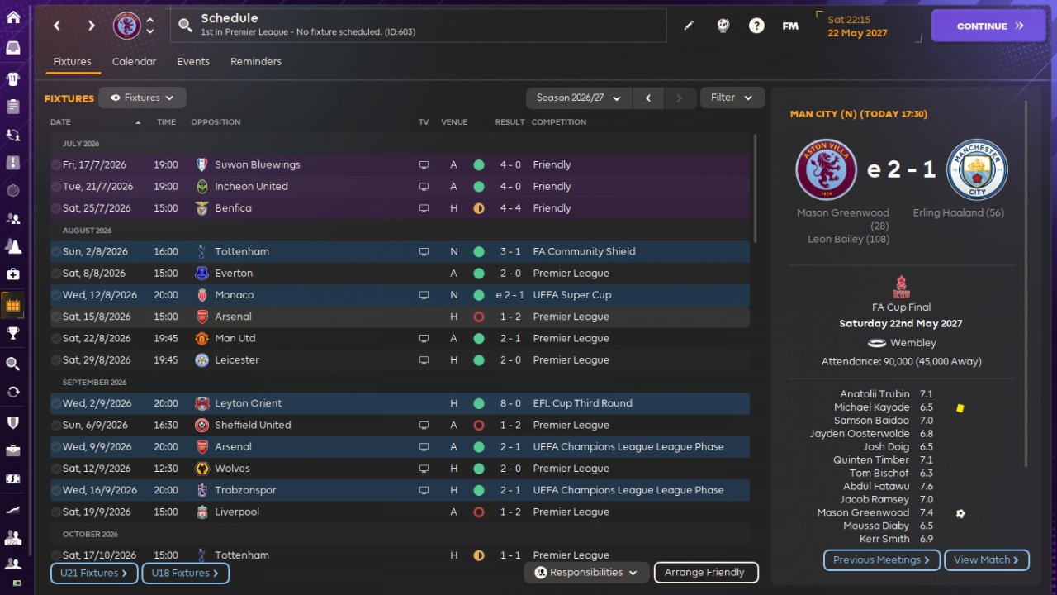Open Mason Greenwood in player ratings list
1057x595 pixels.
[x=863, y=513]
